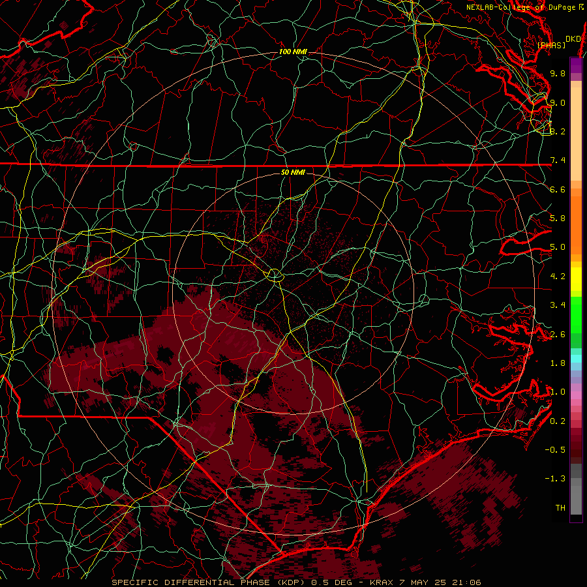Pick the cyan swatch in the color bar
Image resolution: width=587 pixels, height=587 pixels.
(x=576, y=359)
